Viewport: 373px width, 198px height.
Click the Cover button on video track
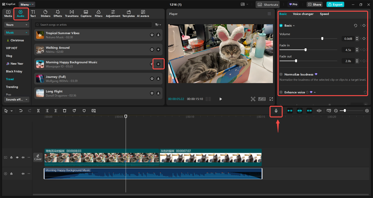pos(38,158)
